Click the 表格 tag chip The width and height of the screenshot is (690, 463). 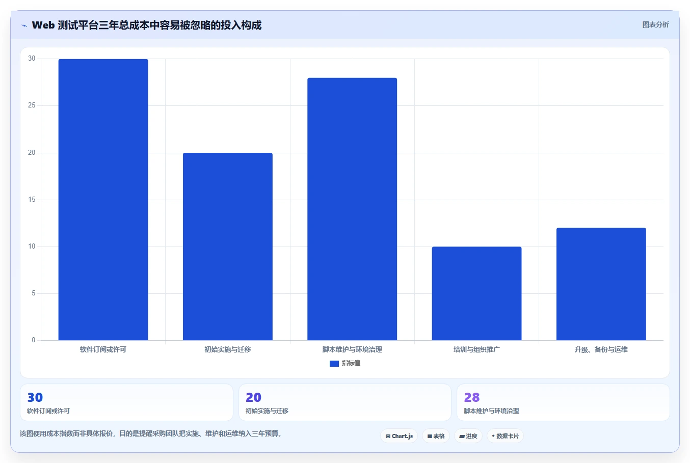click(436, 436)
